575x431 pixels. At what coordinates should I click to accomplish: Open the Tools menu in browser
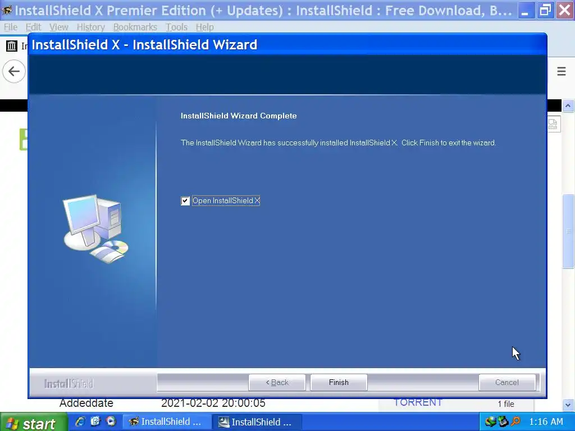[x=176, y=27]
